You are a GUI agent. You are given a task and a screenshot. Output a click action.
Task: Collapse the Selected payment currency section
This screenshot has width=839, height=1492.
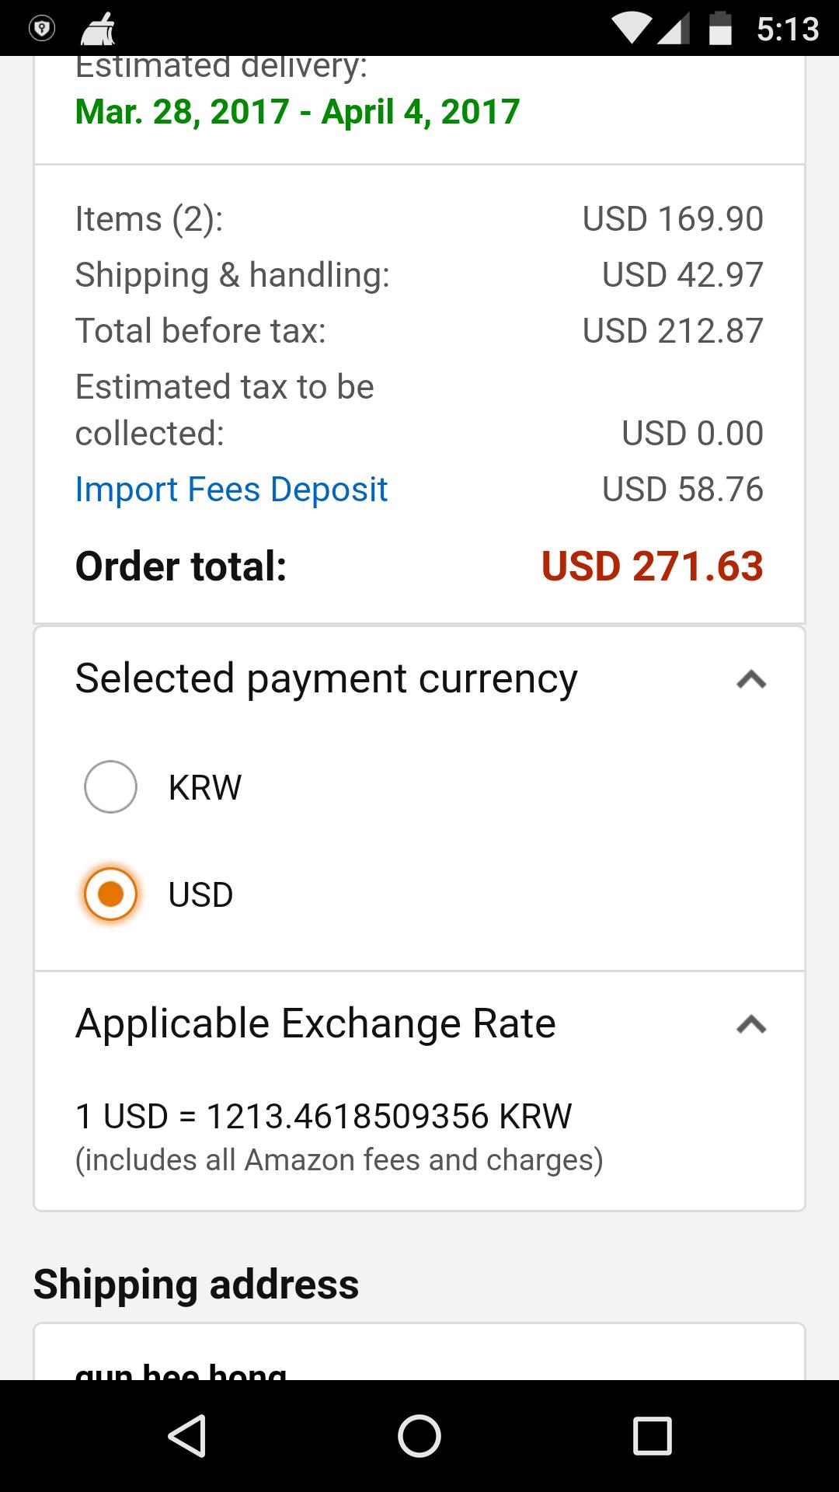tap(750, 680)
